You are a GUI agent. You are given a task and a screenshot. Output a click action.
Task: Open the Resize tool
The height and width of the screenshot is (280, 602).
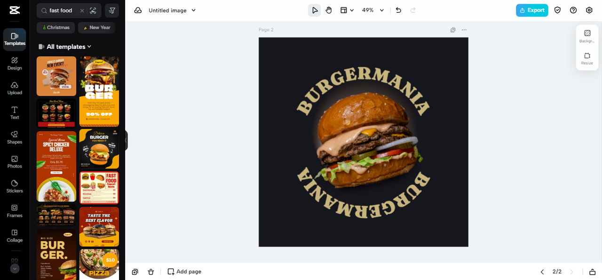coord(587,58)
